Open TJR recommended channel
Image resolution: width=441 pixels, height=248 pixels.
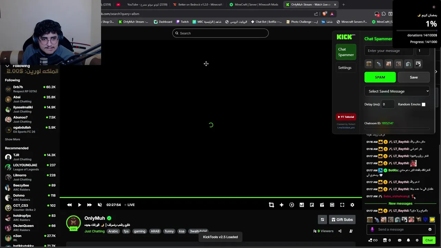pos(30,157)
